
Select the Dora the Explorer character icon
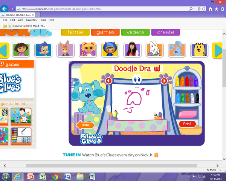point(21,50)
